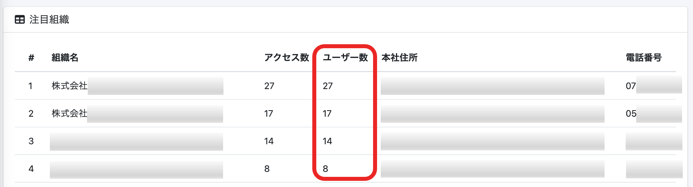
Task: Open the row 2 株式会社 organization name
Action: coord(137,113)
